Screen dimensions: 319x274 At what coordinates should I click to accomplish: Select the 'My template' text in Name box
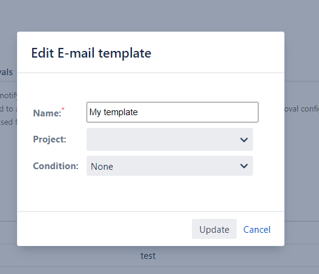[114, 113]
